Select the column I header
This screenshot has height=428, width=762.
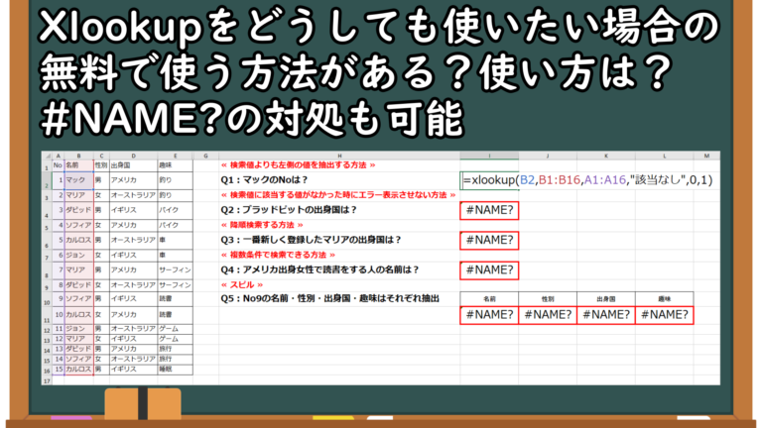[x=488, y=157]
